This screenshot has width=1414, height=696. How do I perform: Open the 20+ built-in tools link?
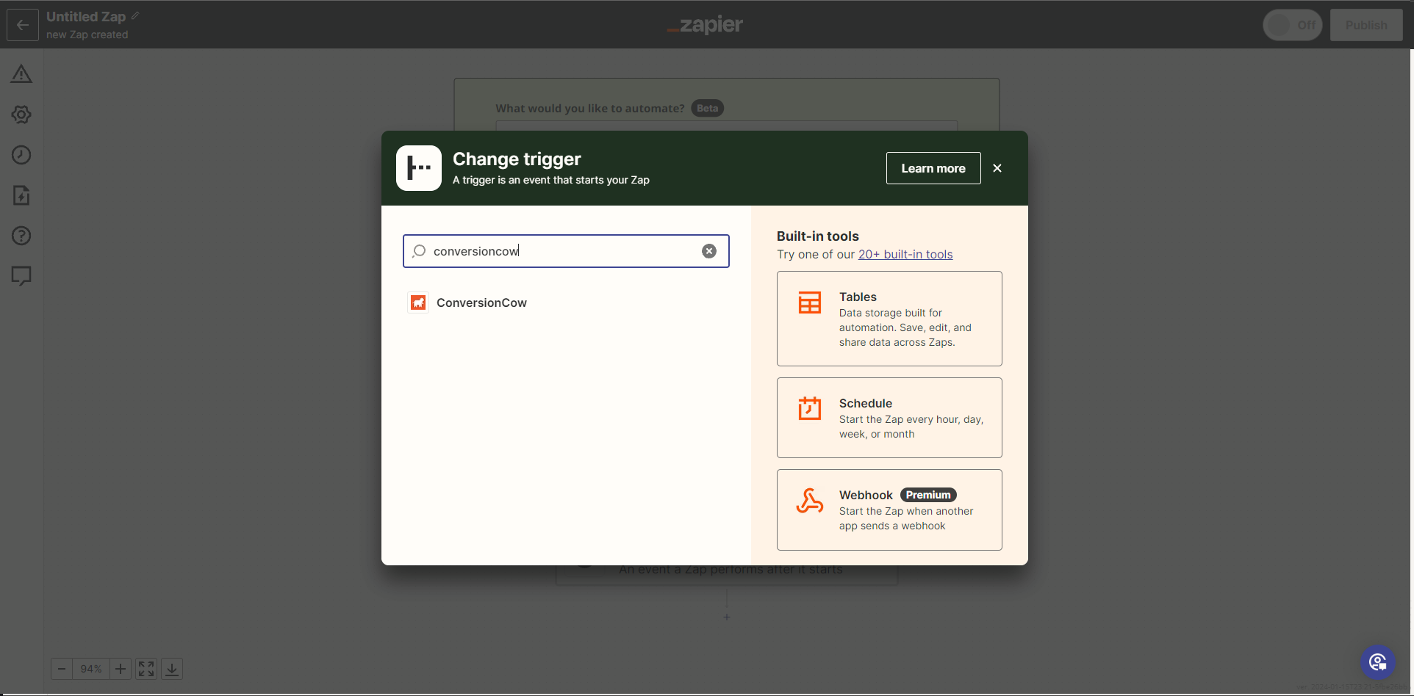(905, 254)
